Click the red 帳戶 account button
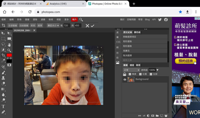This screenshot has height=118, width=200. [74, 19]
